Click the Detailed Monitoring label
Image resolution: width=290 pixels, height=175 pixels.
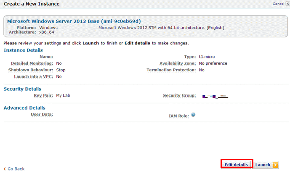pyautogui.click(x=32, y=63)
